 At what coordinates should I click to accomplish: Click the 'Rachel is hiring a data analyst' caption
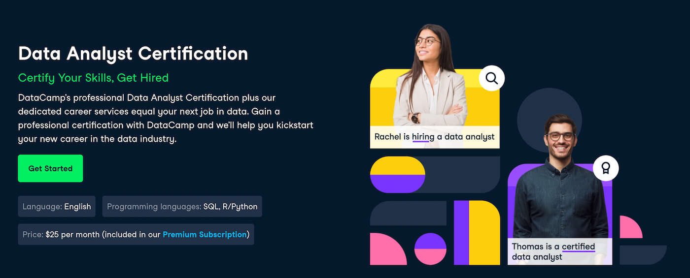pos(435,137)
